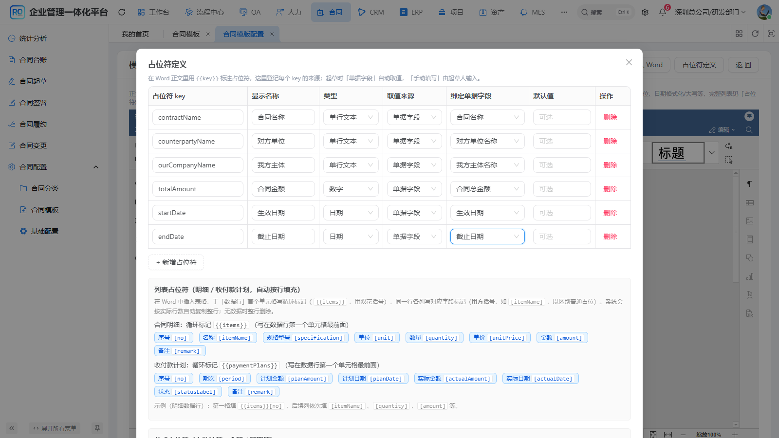Close the 占位符定义 dialog
Viewport: 779px width, 438px height.
pos(629,62)
